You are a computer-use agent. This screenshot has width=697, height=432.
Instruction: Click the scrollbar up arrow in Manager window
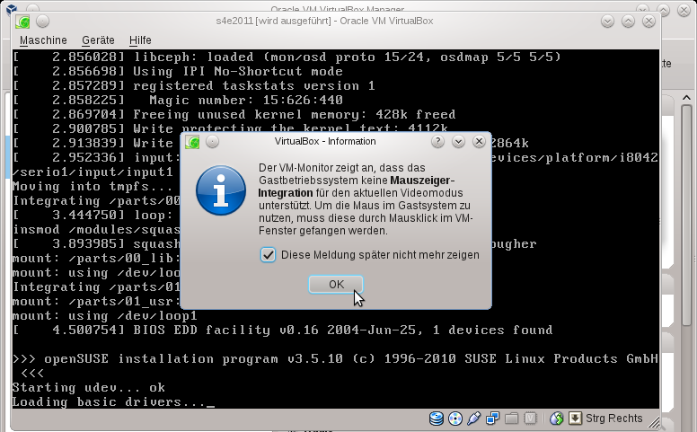point(687,98)
